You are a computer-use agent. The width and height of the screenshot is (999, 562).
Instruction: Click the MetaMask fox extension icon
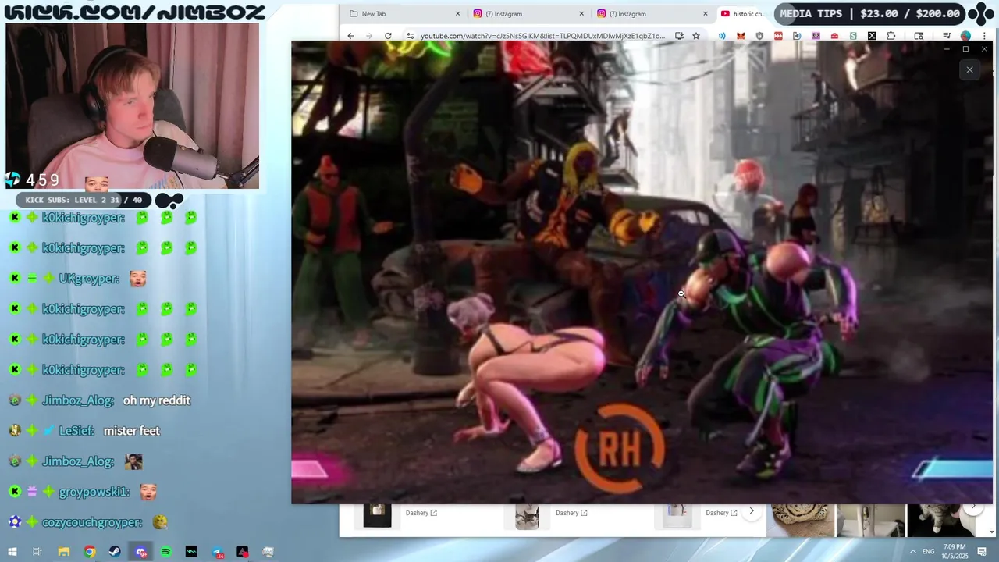click(741, 36)
